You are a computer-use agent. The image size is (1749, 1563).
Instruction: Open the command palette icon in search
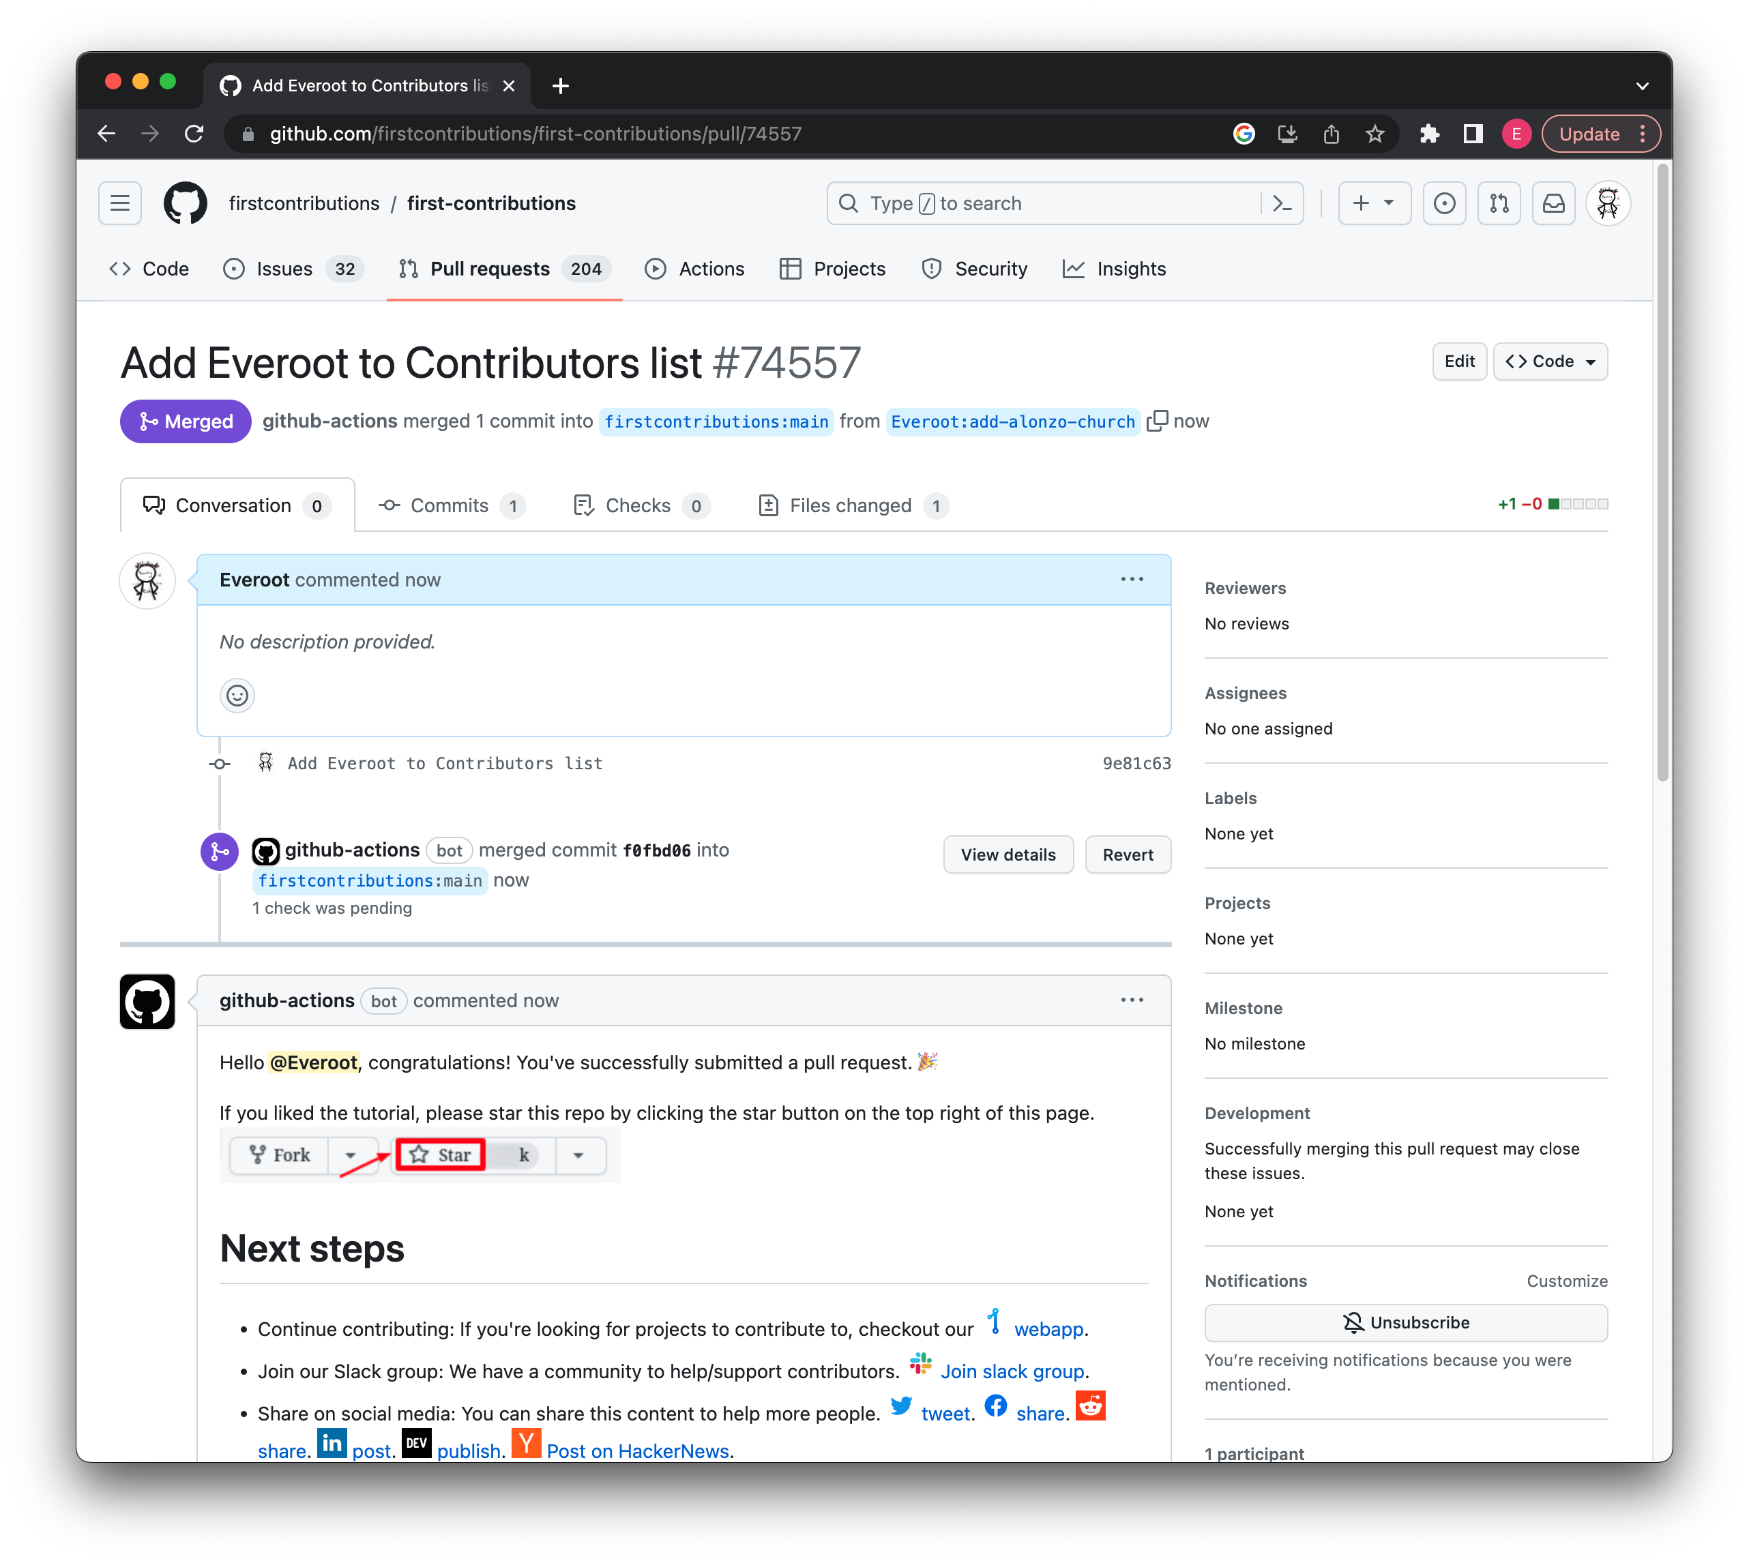coord(1282,203)
